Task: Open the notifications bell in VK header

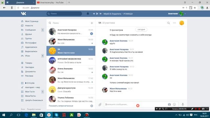Action: pos(88,14)
